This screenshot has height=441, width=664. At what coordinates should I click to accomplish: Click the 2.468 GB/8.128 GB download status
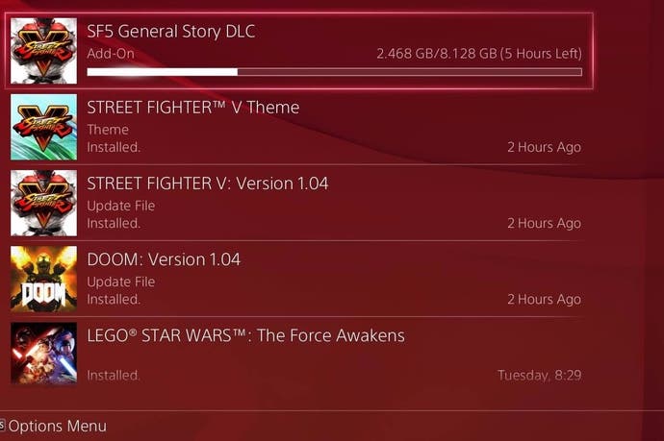479,54
